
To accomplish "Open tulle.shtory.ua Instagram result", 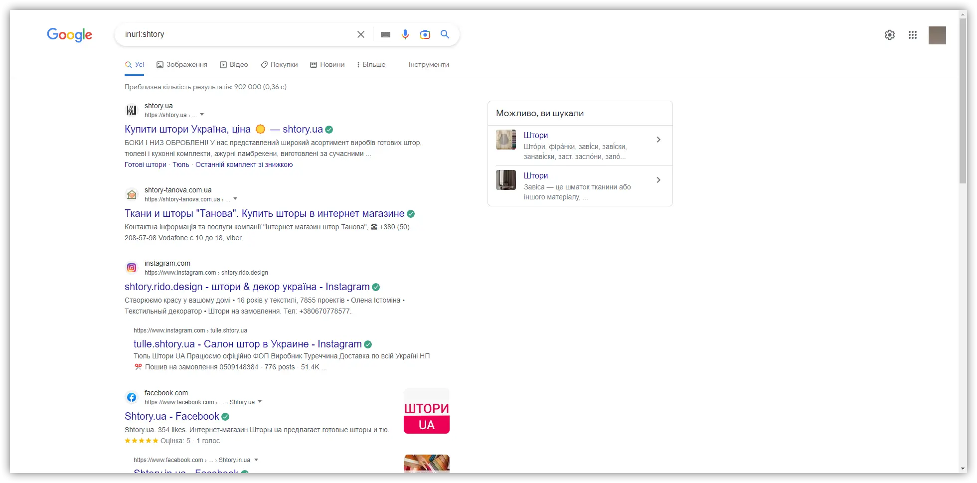I will click(248, 344).
